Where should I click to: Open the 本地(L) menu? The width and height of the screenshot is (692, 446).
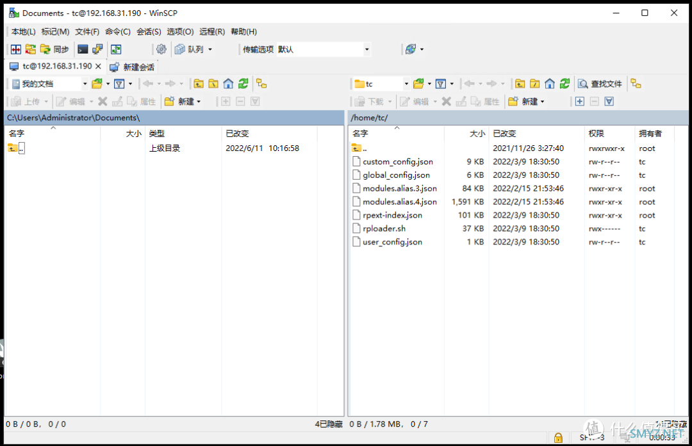(x=24, y=32)
